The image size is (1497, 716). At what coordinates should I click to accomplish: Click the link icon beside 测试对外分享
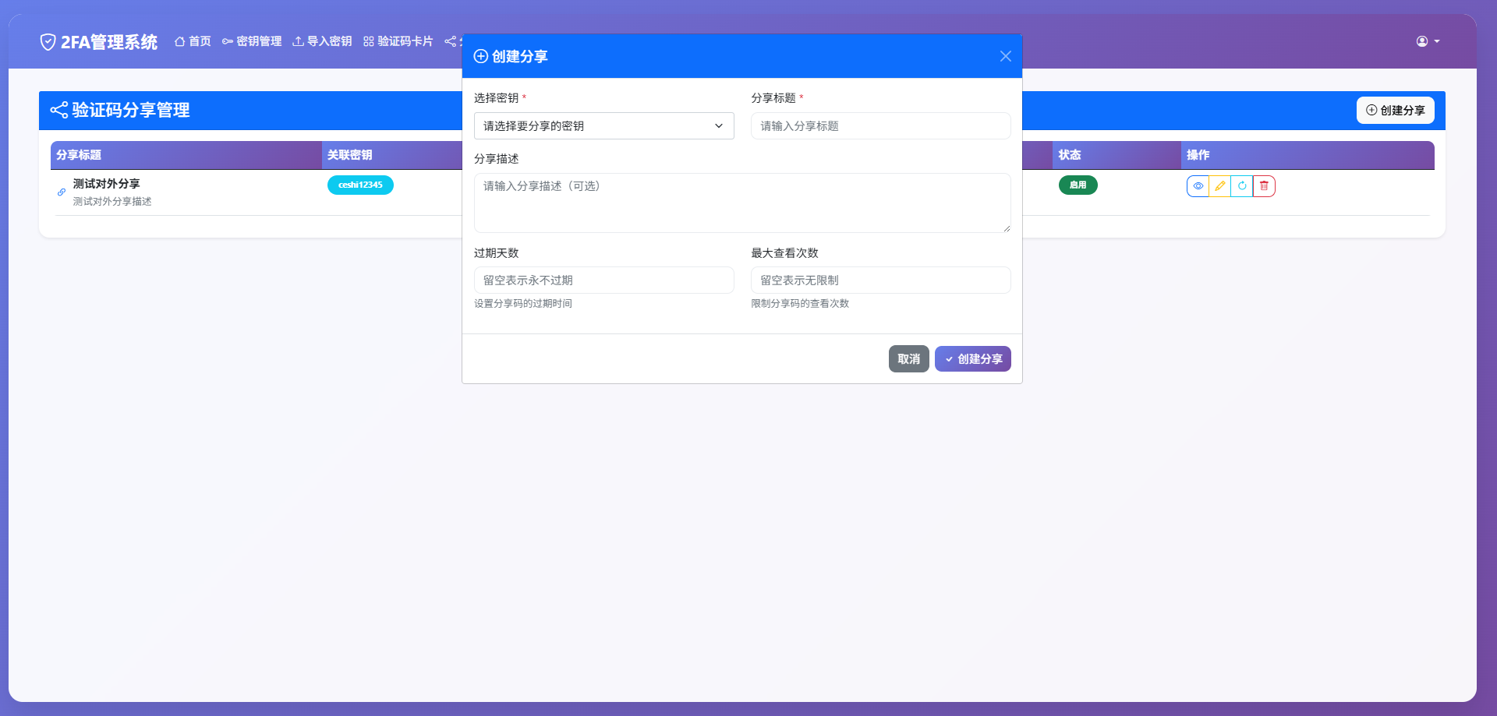coord(61,192)
